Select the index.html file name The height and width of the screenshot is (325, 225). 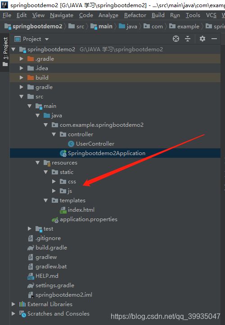coord(81,210)
